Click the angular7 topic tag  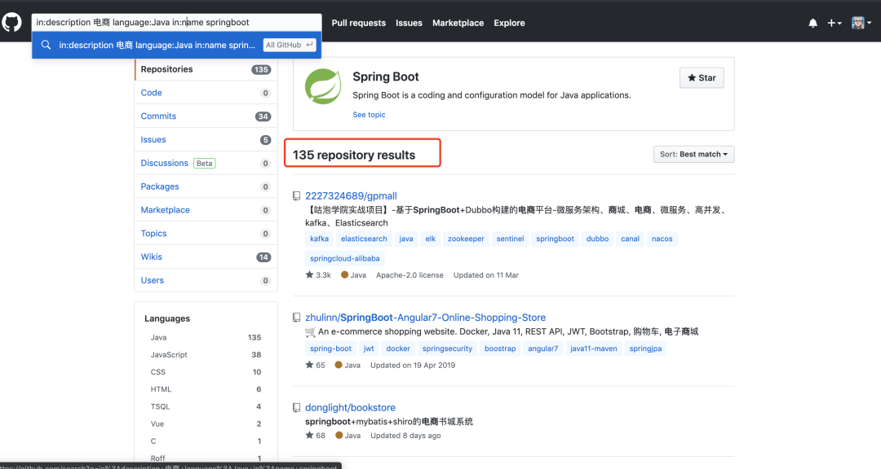[x=542, y=348]
